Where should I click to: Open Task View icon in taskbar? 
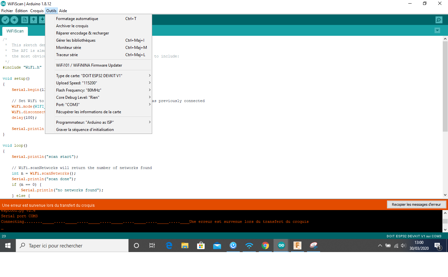click(x=152, y=245)
